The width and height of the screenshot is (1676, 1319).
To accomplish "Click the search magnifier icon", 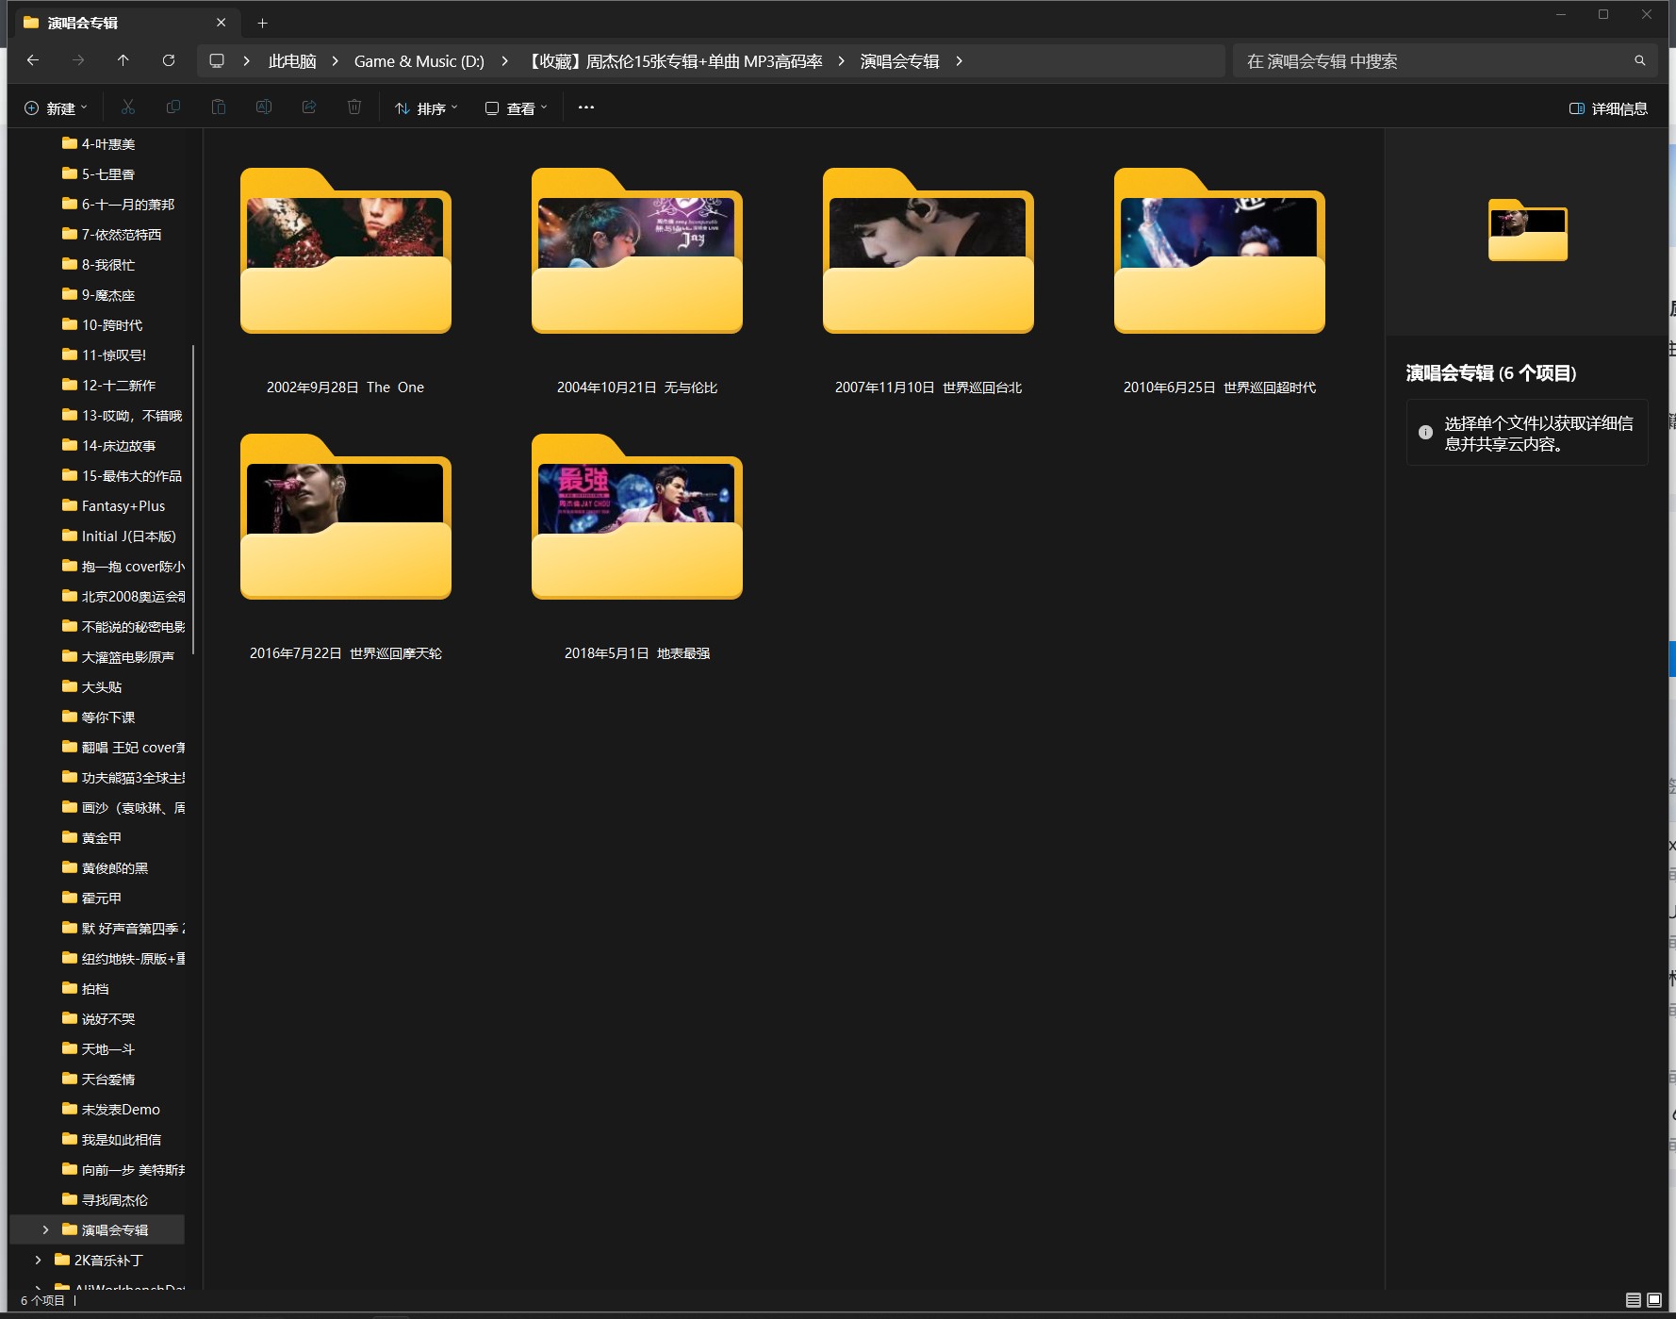I will click(1640, 60).
